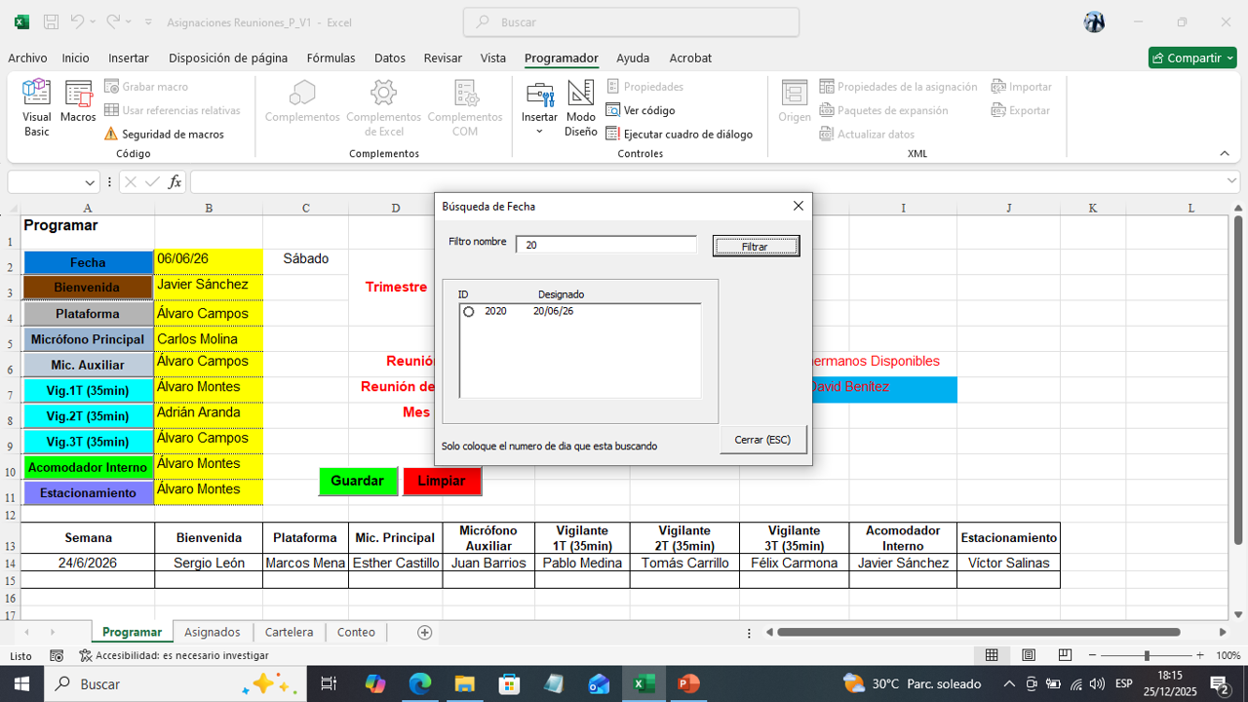This screenshot has width=1248, height=702.
Task: Click the zoom slider handle
Action: (x=1147, y=656)
